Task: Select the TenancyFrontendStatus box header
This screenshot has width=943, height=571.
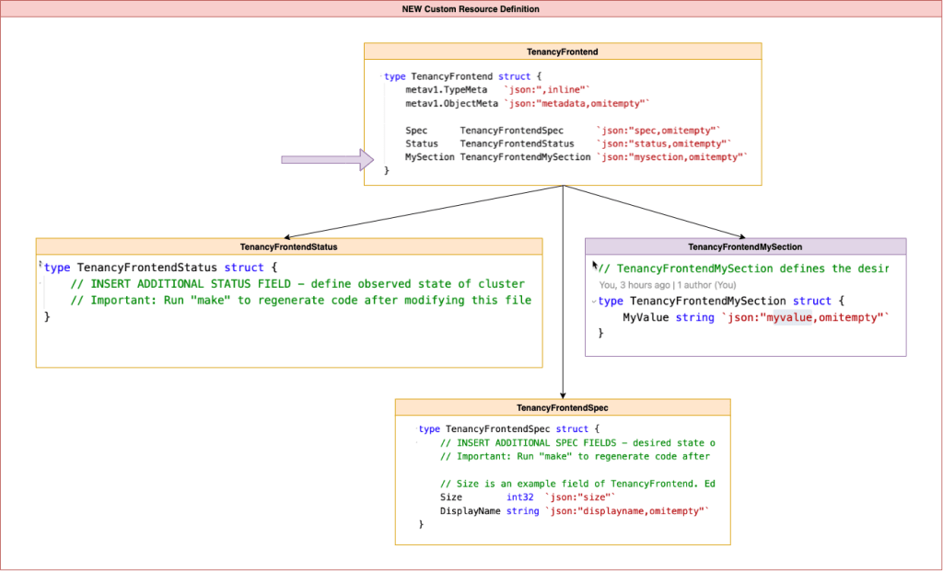Action: [288, 246]
